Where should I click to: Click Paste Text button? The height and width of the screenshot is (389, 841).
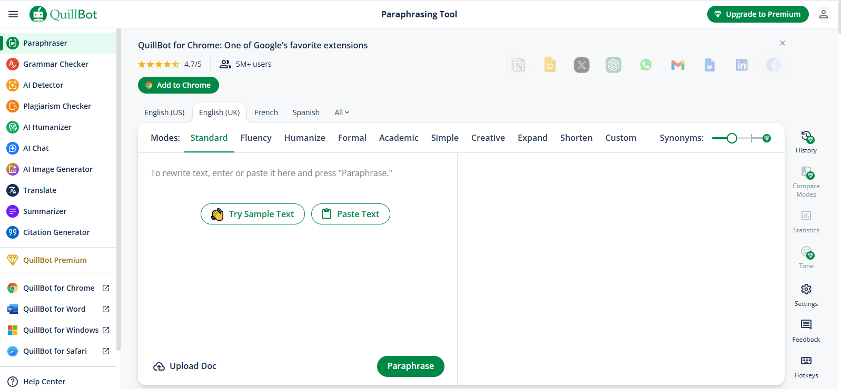351,214
